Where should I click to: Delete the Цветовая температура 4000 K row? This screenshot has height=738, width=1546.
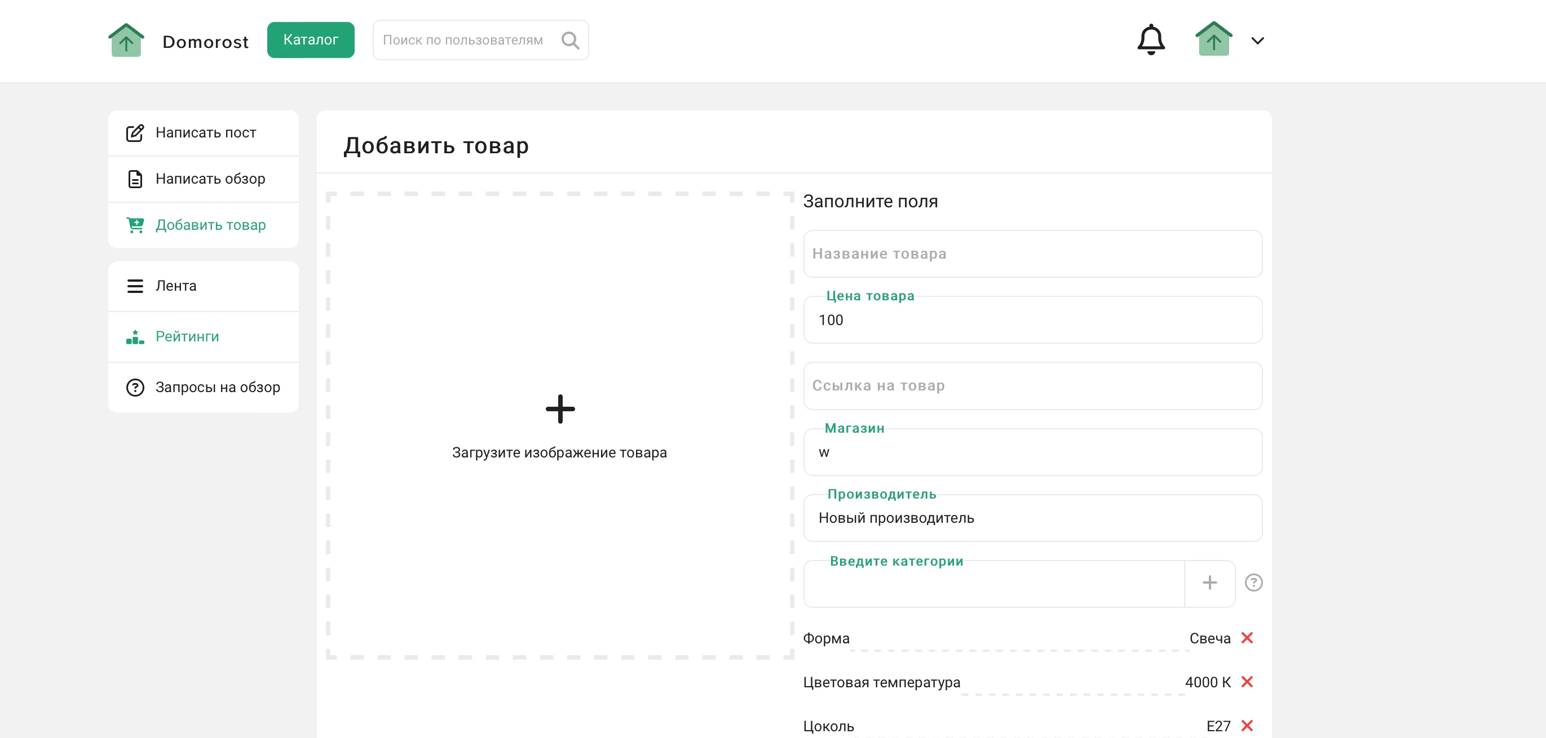1247,682
